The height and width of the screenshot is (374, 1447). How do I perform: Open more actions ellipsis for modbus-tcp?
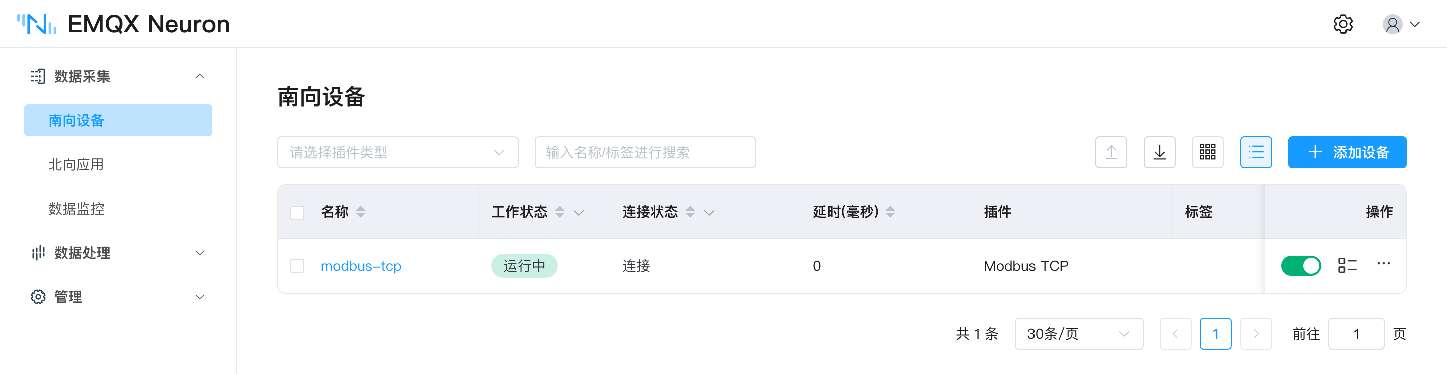(x=1384, y=264)
